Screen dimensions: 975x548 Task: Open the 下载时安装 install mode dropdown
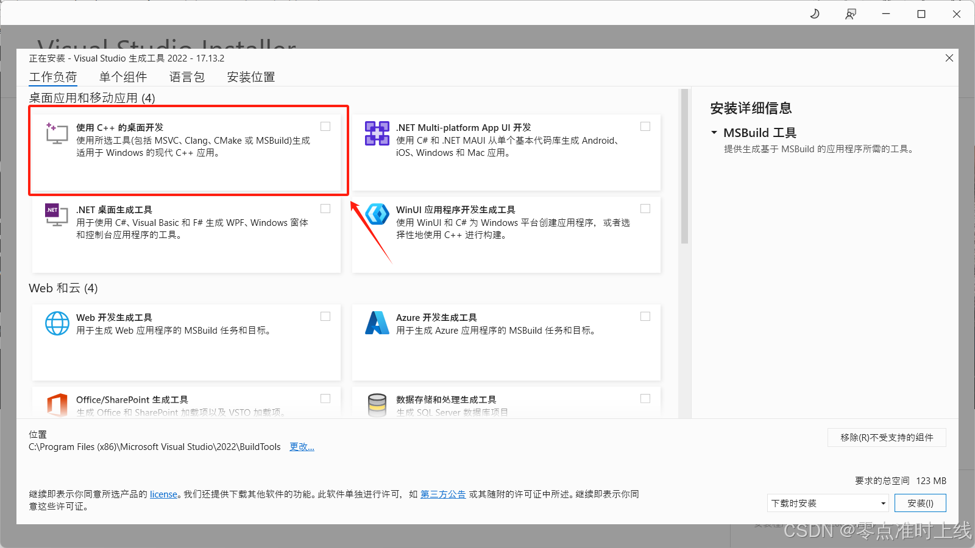click(x=828, y=503)
